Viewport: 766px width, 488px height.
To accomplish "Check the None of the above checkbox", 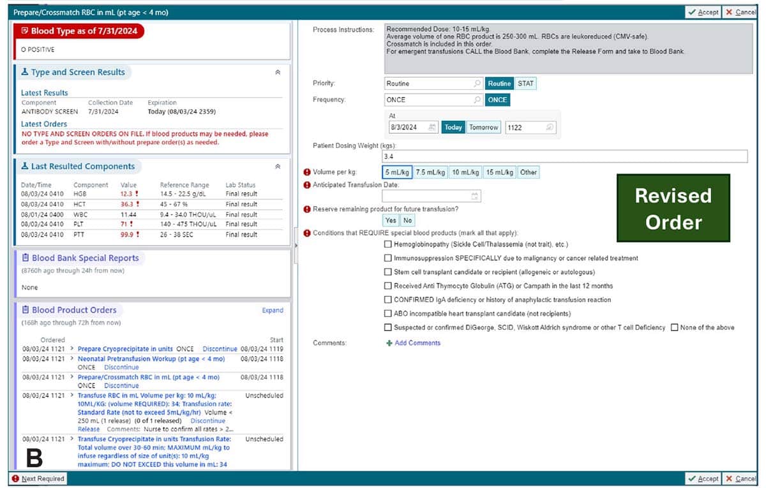I will pos(675,327).
